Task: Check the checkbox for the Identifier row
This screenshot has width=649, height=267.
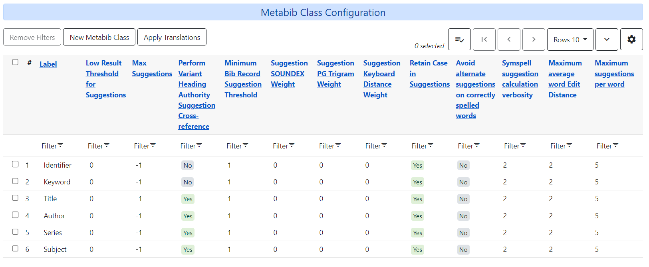Action: tap(15, 164)
